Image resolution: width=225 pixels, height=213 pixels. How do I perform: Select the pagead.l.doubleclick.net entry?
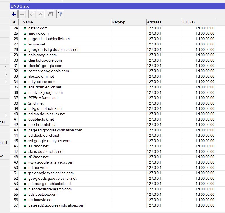(x=49, y=39)
